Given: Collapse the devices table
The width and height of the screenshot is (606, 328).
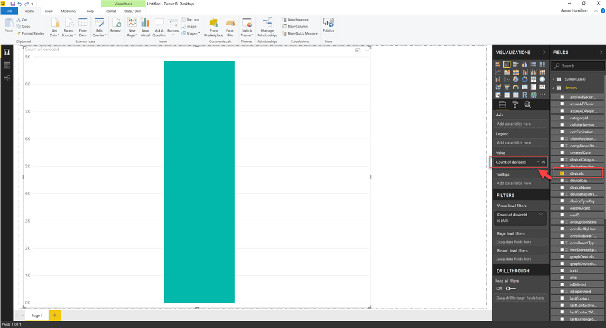Looking at the screenshot, I should 553,88.
